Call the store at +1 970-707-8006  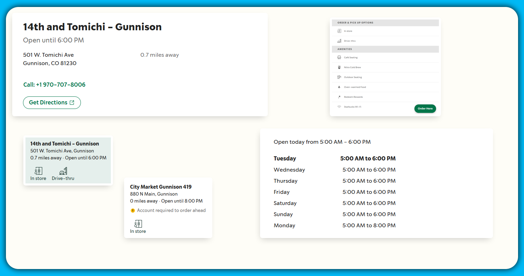click(54, 85)
